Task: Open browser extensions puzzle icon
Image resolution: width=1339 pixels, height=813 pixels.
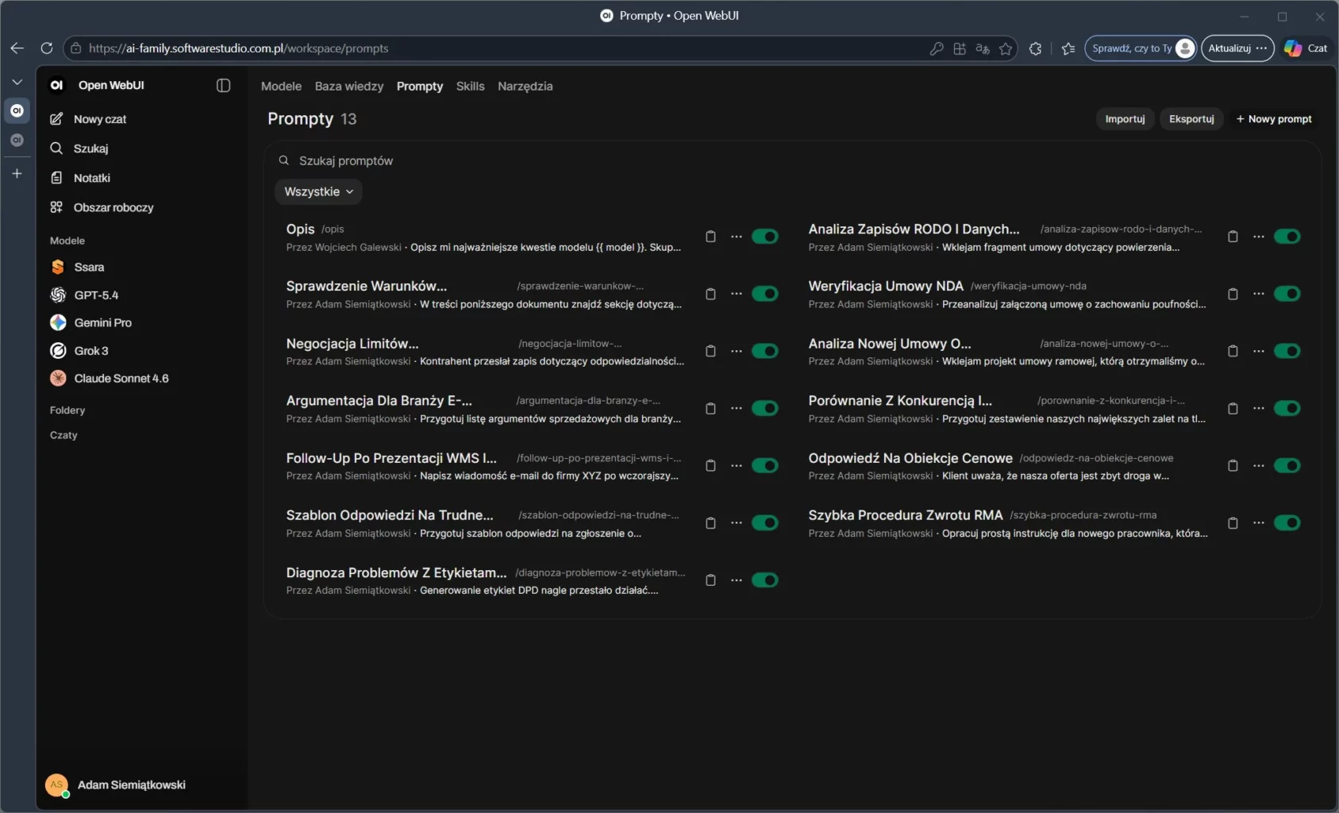Action: [1035, 48]
